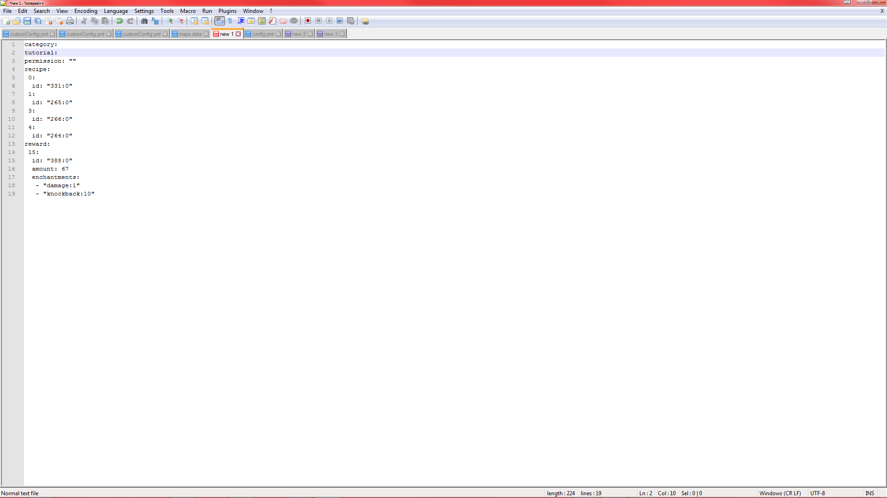Image resolution: width=887 pixels, height=498 pixels.
Task: Close the new 3 tab
Action: [x=342, y=34]
